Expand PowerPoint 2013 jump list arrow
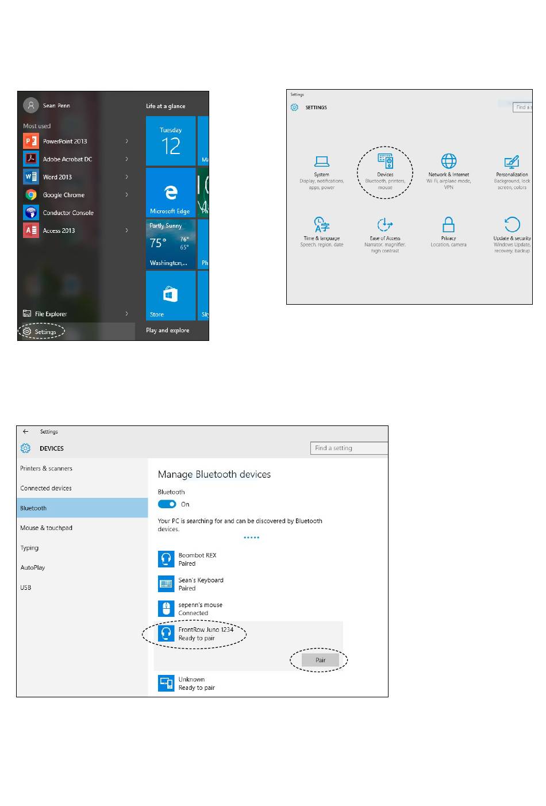This screenshot has width=546, height=806. coord(126,141)
